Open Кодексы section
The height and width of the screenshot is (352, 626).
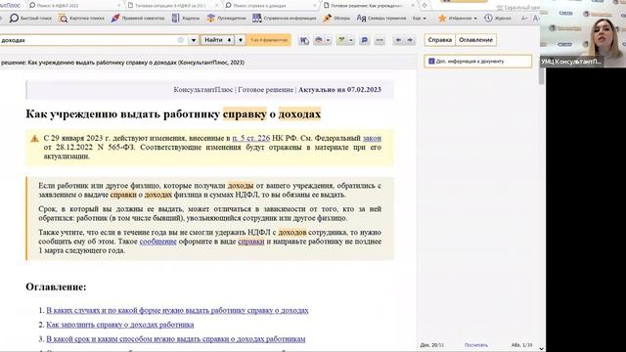point(185,18)
